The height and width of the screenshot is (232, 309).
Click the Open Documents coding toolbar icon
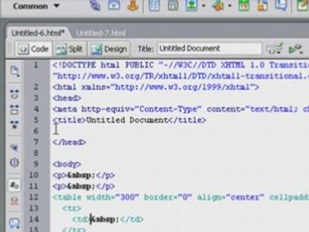14,71
